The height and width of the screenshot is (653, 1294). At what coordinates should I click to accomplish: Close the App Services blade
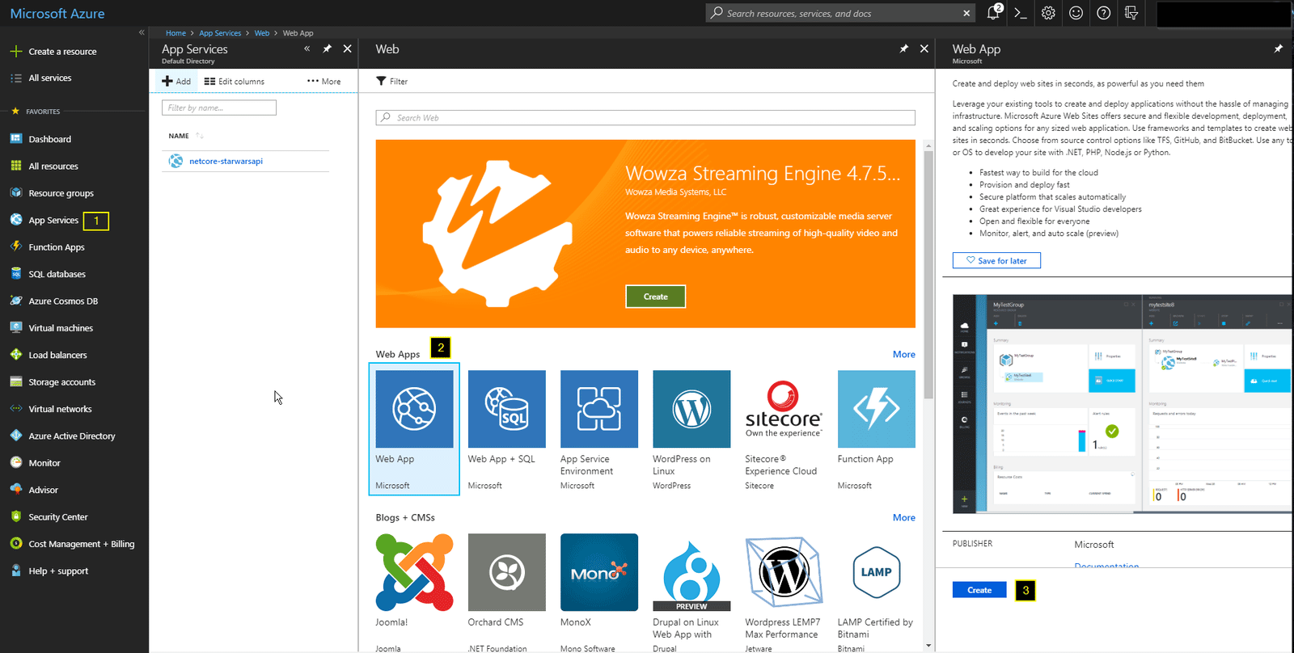coord(347,48)
